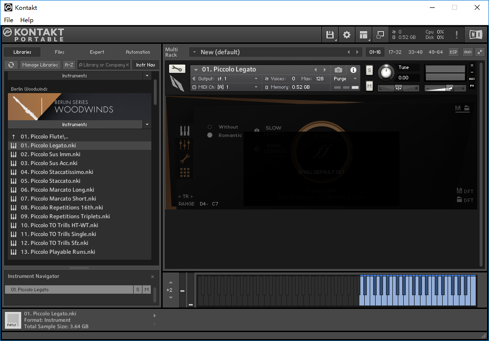Toggle aux sends view button
This screenshot has height=341, width=489.
coord(467,52)
